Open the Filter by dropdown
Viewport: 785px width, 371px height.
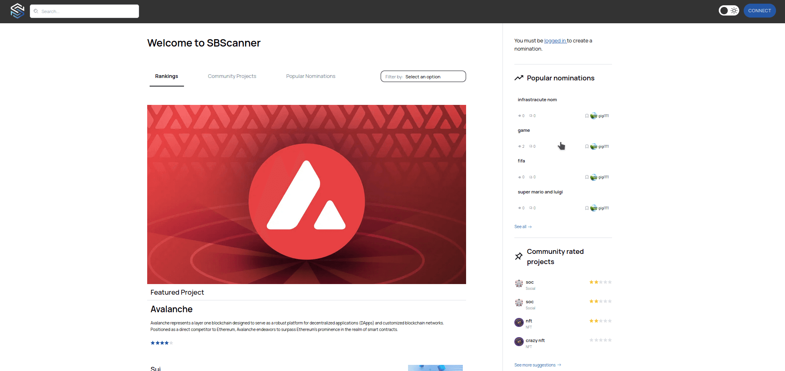coord(423,76)
